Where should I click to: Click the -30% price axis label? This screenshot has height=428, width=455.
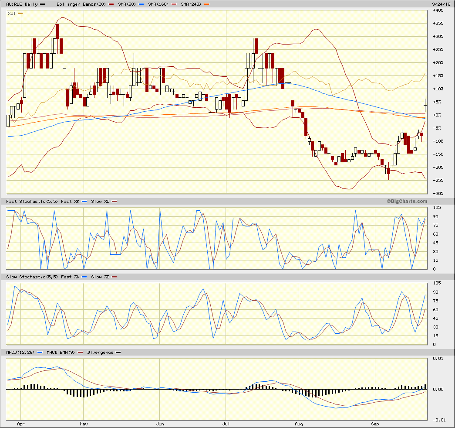coord(438,194)
